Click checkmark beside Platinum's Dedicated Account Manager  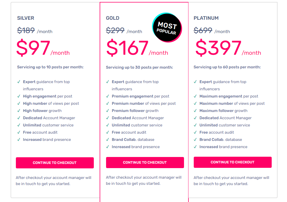[x=195, y=118]
